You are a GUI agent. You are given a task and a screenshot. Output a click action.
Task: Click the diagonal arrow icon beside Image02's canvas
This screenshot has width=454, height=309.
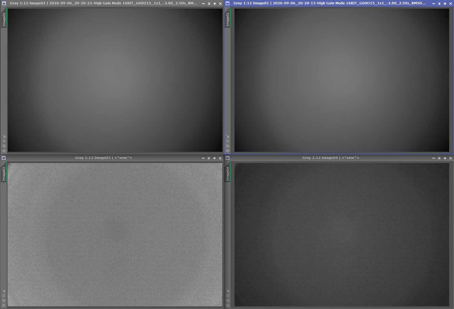(x=4, y=136)
